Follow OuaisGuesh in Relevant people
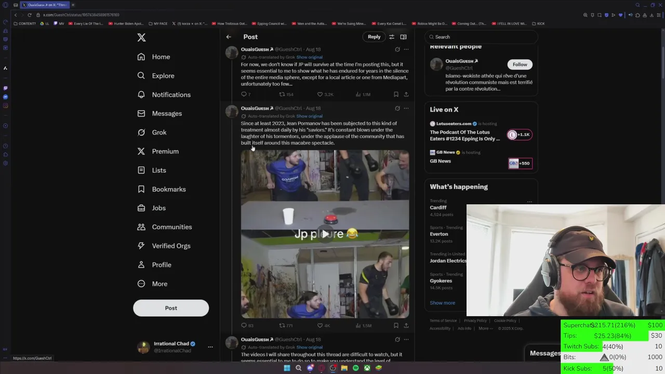This screenshot has width=665, height=374. (520, 64)
